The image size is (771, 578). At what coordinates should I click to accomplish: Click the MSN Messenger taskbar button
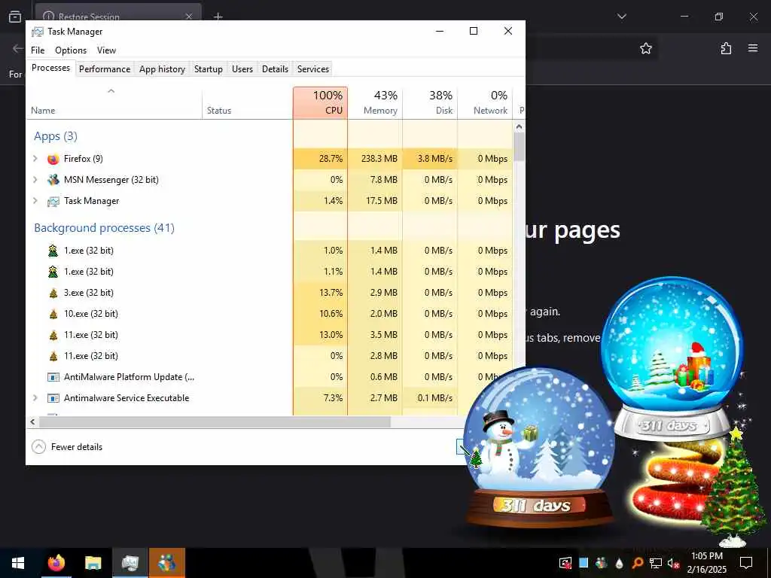click(x=167, y=563)
